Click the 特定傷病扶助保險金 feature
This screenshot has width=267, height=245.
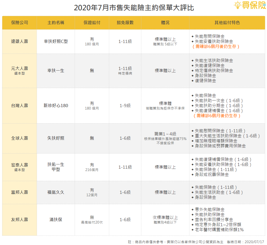(x=214, y=71)
